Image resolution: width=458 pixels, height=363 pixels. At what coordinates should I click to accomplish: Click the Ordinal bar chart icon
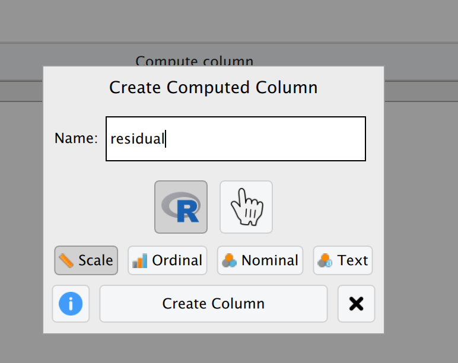click(x=139, y=260)
